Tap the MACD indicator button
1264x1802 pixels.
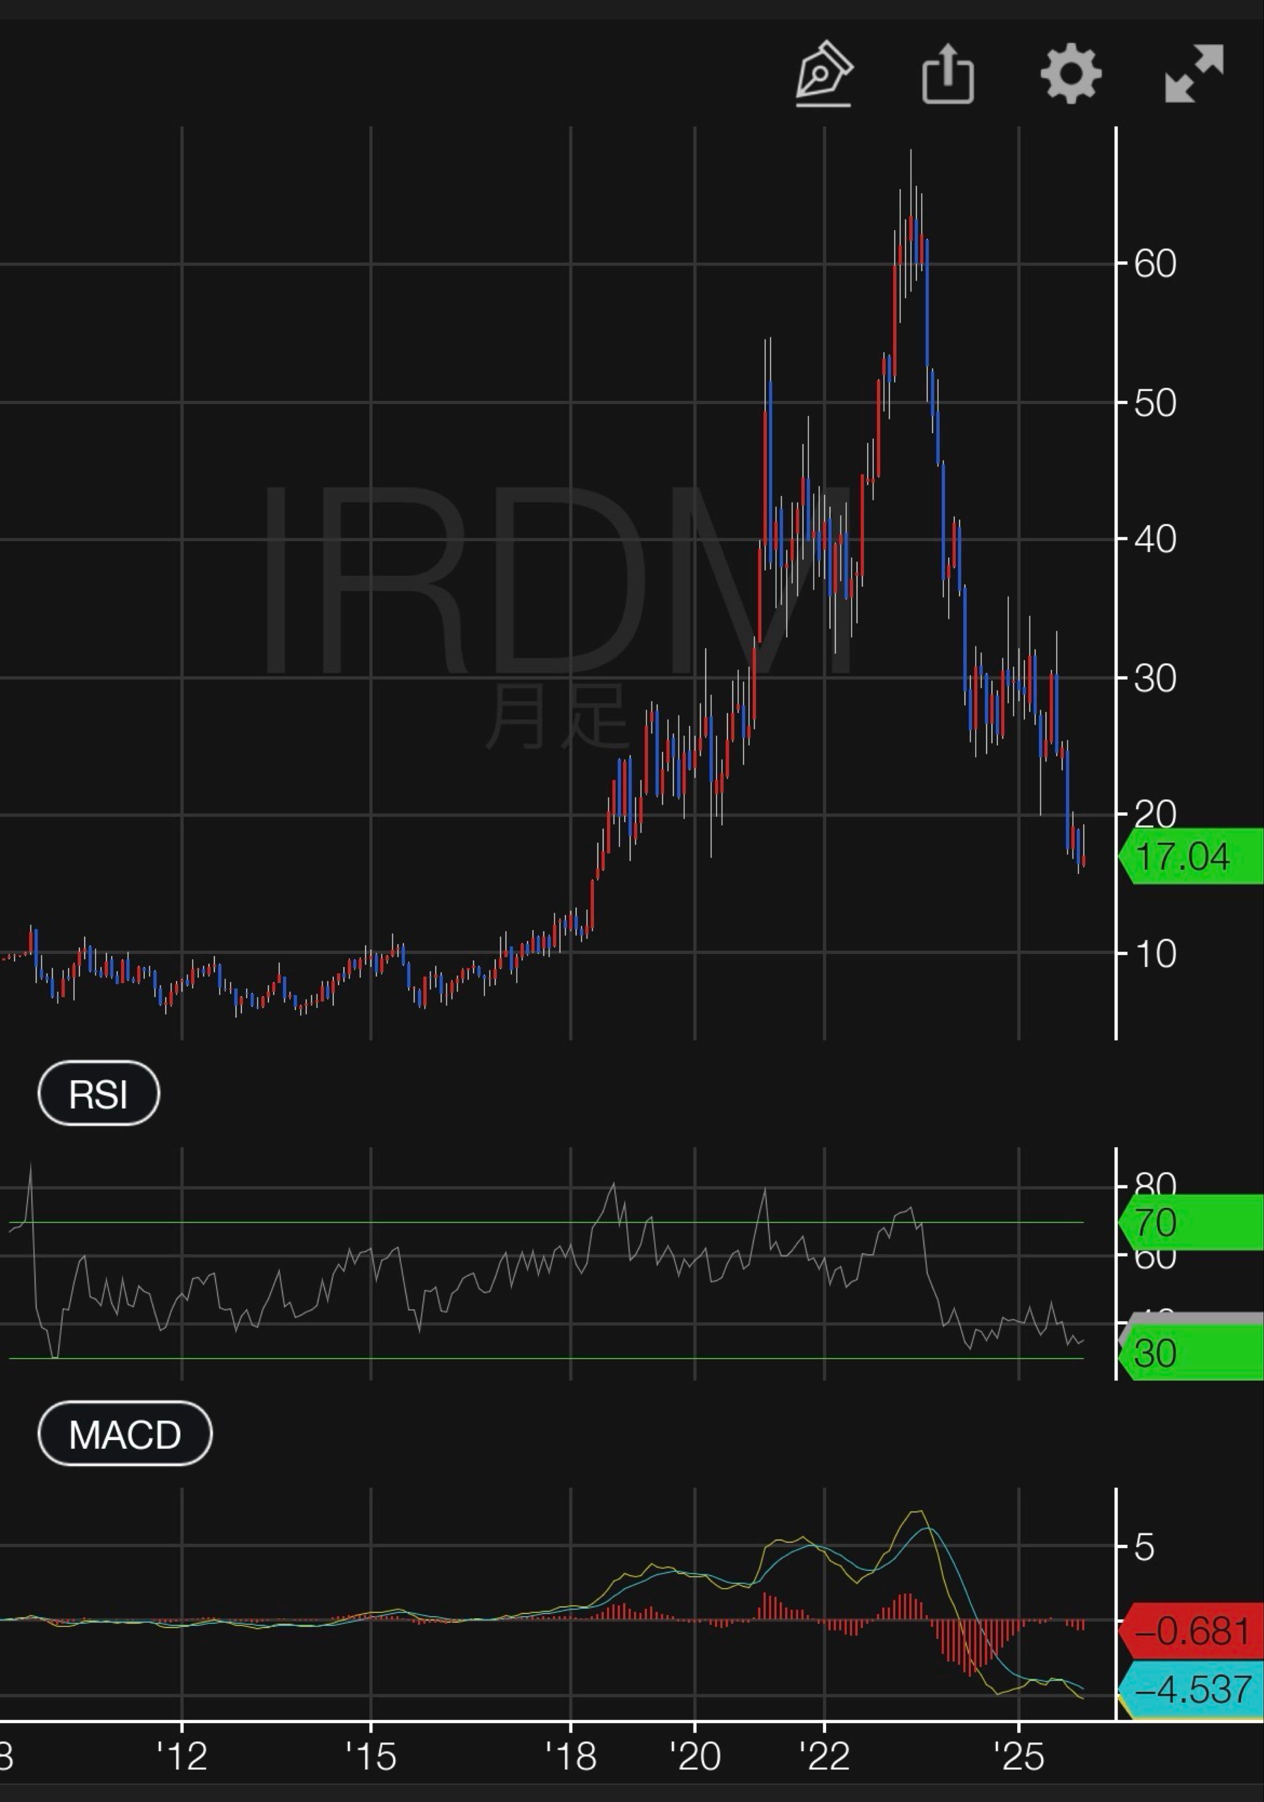pos(125,1434)
